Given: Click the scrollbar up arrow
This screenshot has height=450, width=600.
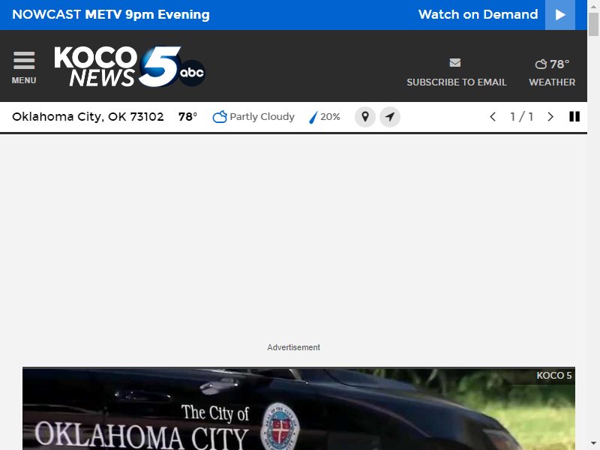Looking at the screenshot, I should 593,5.
